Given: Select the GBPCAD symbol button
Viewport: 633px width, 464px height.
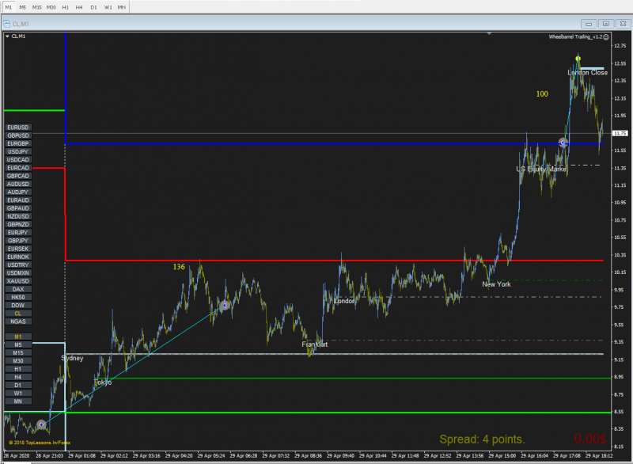Looking at the screenshot, I should [18, 176].
